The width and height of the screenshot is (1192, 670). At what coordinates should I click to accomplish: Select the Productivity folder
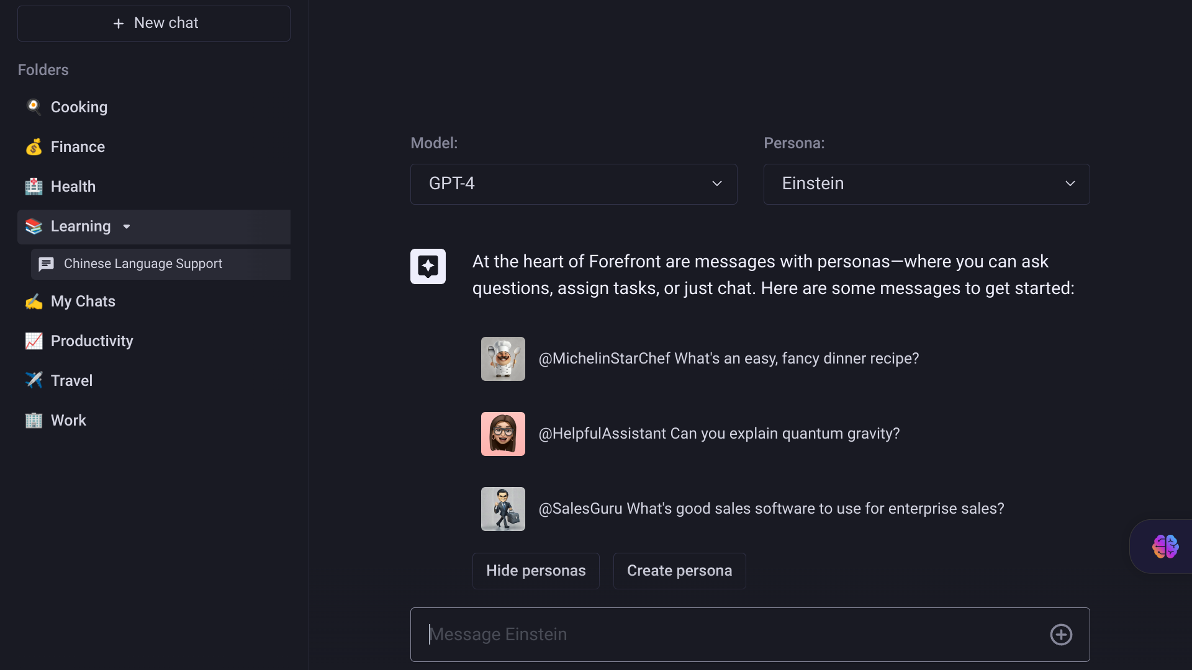coord(92,341)
